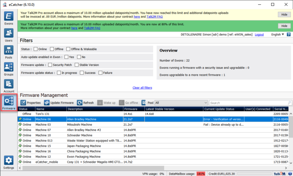Enable the Online status filter checkbox
The width and height of the screenshot is (293, 176).
coord(36,49)
